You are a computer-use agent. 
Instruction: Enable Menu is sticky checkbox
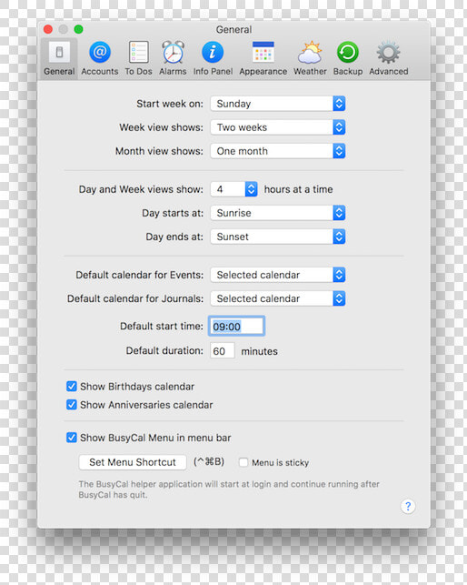pos(243,462)
